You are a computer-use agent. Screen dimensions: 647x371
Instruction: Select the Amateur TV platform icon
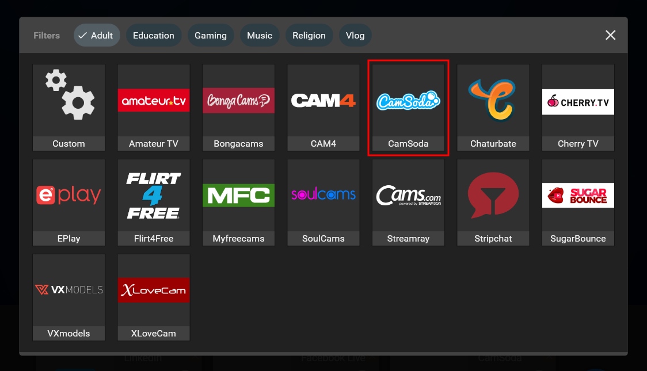(153, 107)
